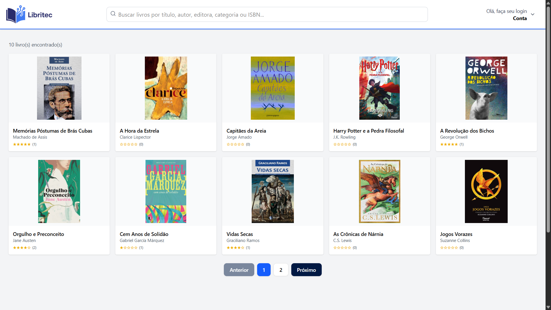Click the '10 livro(s) encontrado(s)' results count
The image size is (551, 310).
pos(36,45)
